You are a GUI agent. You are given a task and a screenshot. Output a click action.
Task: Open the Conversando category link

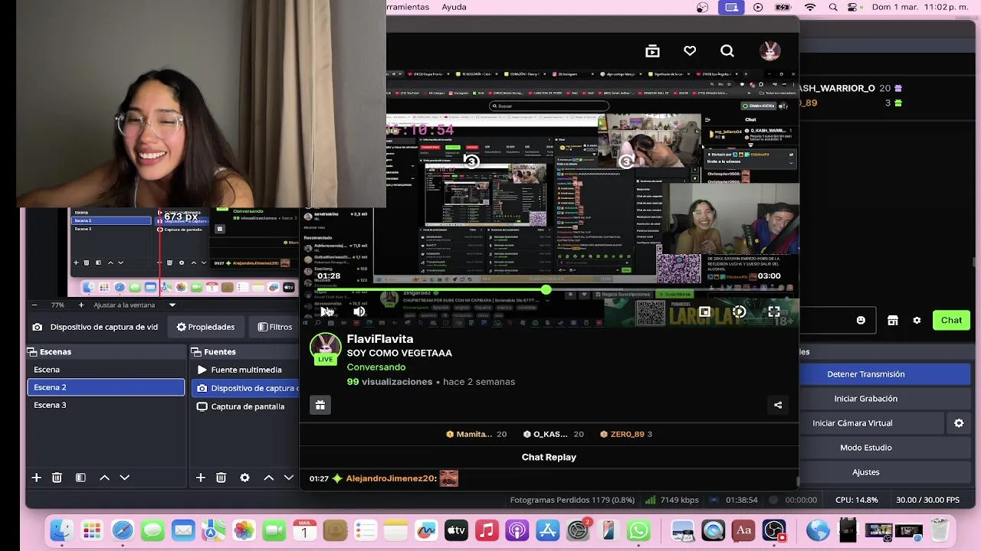[376, 367]
